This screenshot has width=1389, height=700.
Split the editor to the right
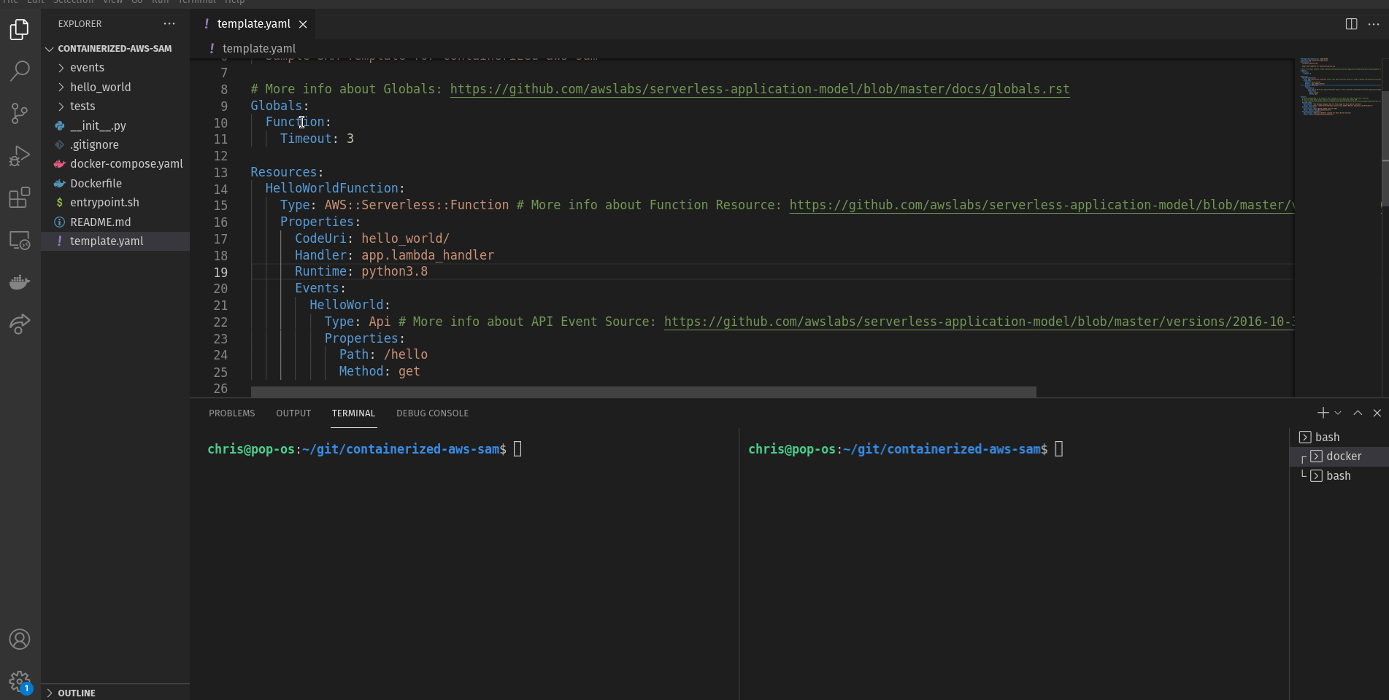1351,24
